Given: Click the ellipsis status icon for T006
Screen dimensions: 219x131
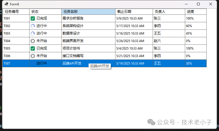Looking at the screenshot, I should 33,56.
